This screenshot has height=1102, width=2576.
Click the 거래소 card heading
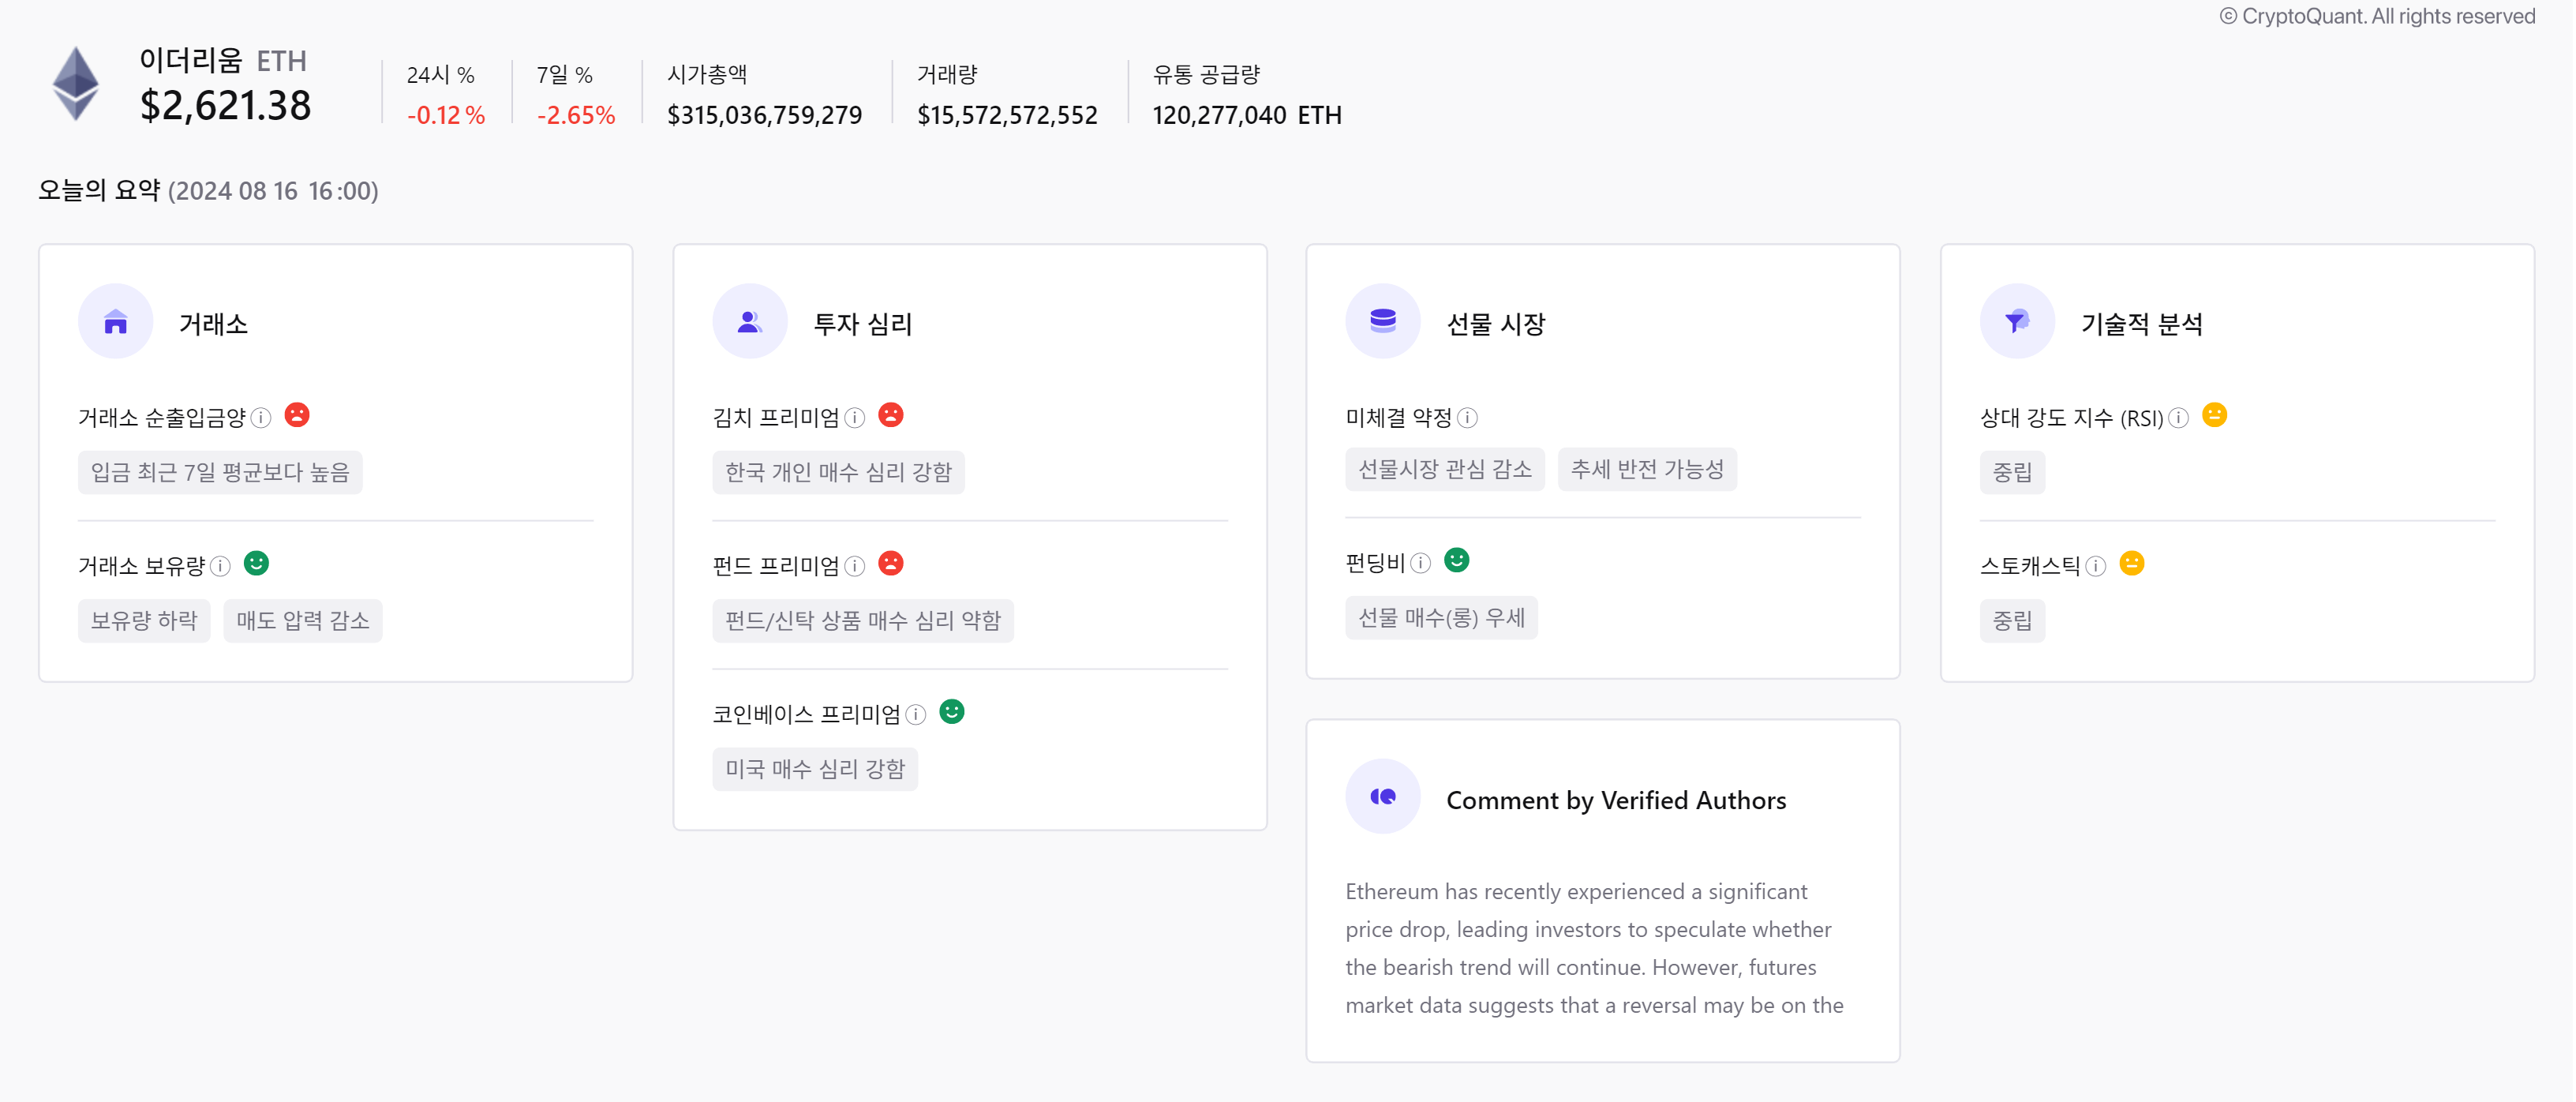tap(213, 324)
